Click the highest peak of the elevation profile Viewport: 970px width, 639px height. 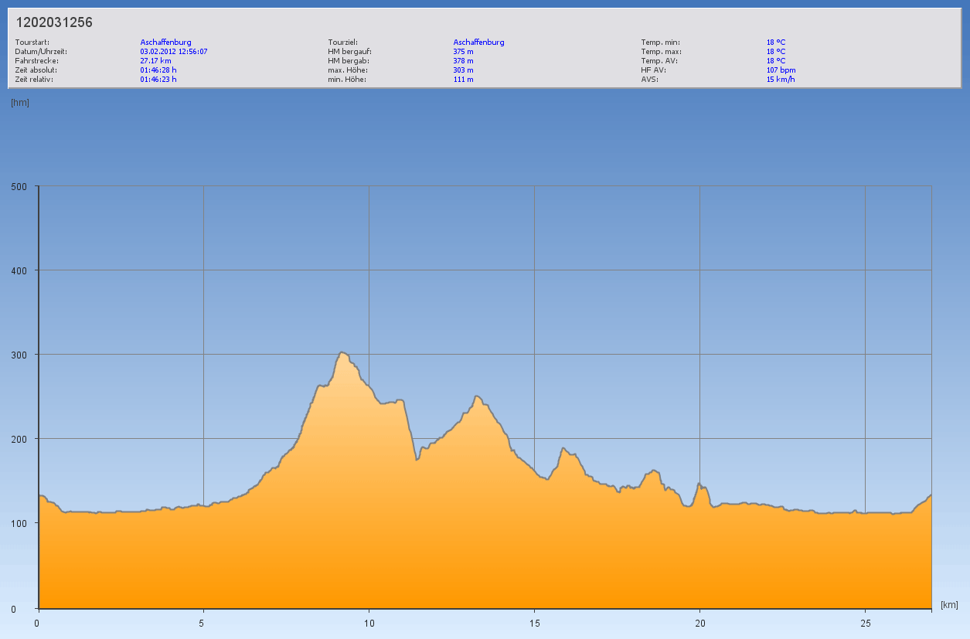pos(342,352)
